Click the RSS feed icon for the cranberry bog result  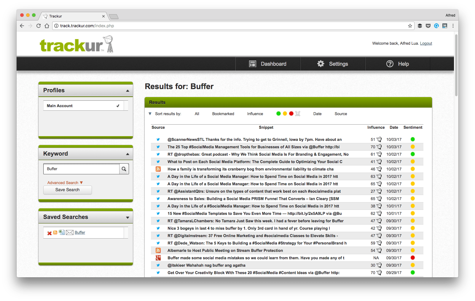point(158,169)
